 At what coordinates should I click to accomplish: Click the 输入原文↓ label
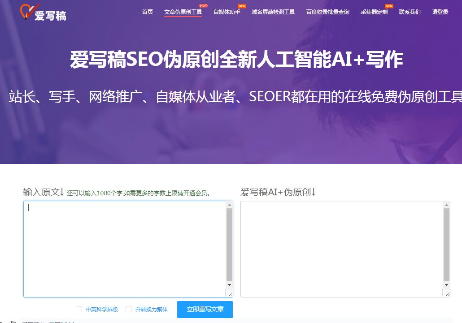pos(44,192)
